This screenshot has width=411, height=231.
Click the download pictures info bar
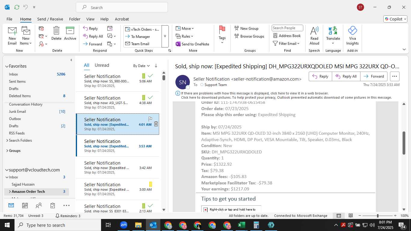coord(286,97)
